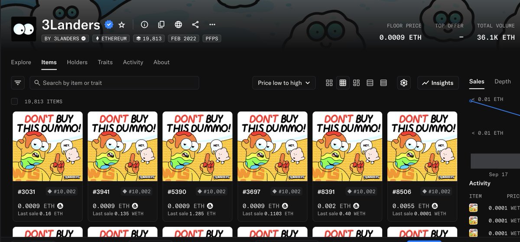Click 0.0055 ETH price on #8506
Viewport: 520px width, 242px height.
(411, 206)
